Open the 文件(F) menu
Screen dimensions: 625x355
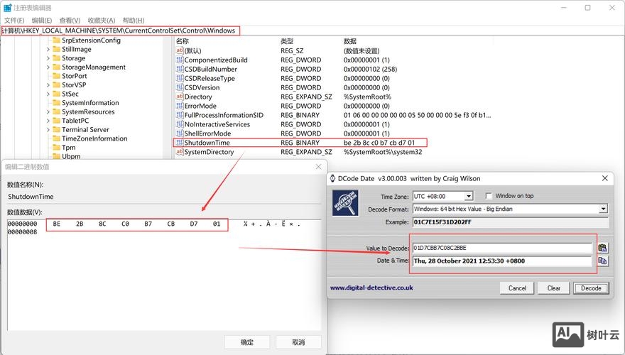click(14, 21)
